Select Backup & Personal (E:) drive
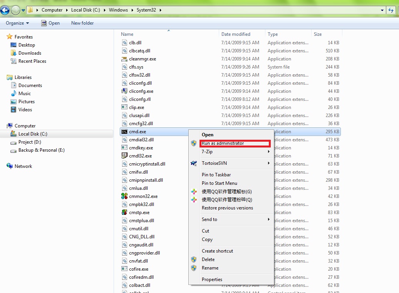 point(42,150)
